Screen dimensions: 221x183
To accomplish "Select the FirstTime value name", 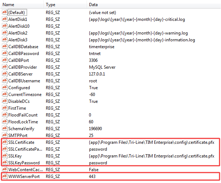I will click(x=17, y=108).
